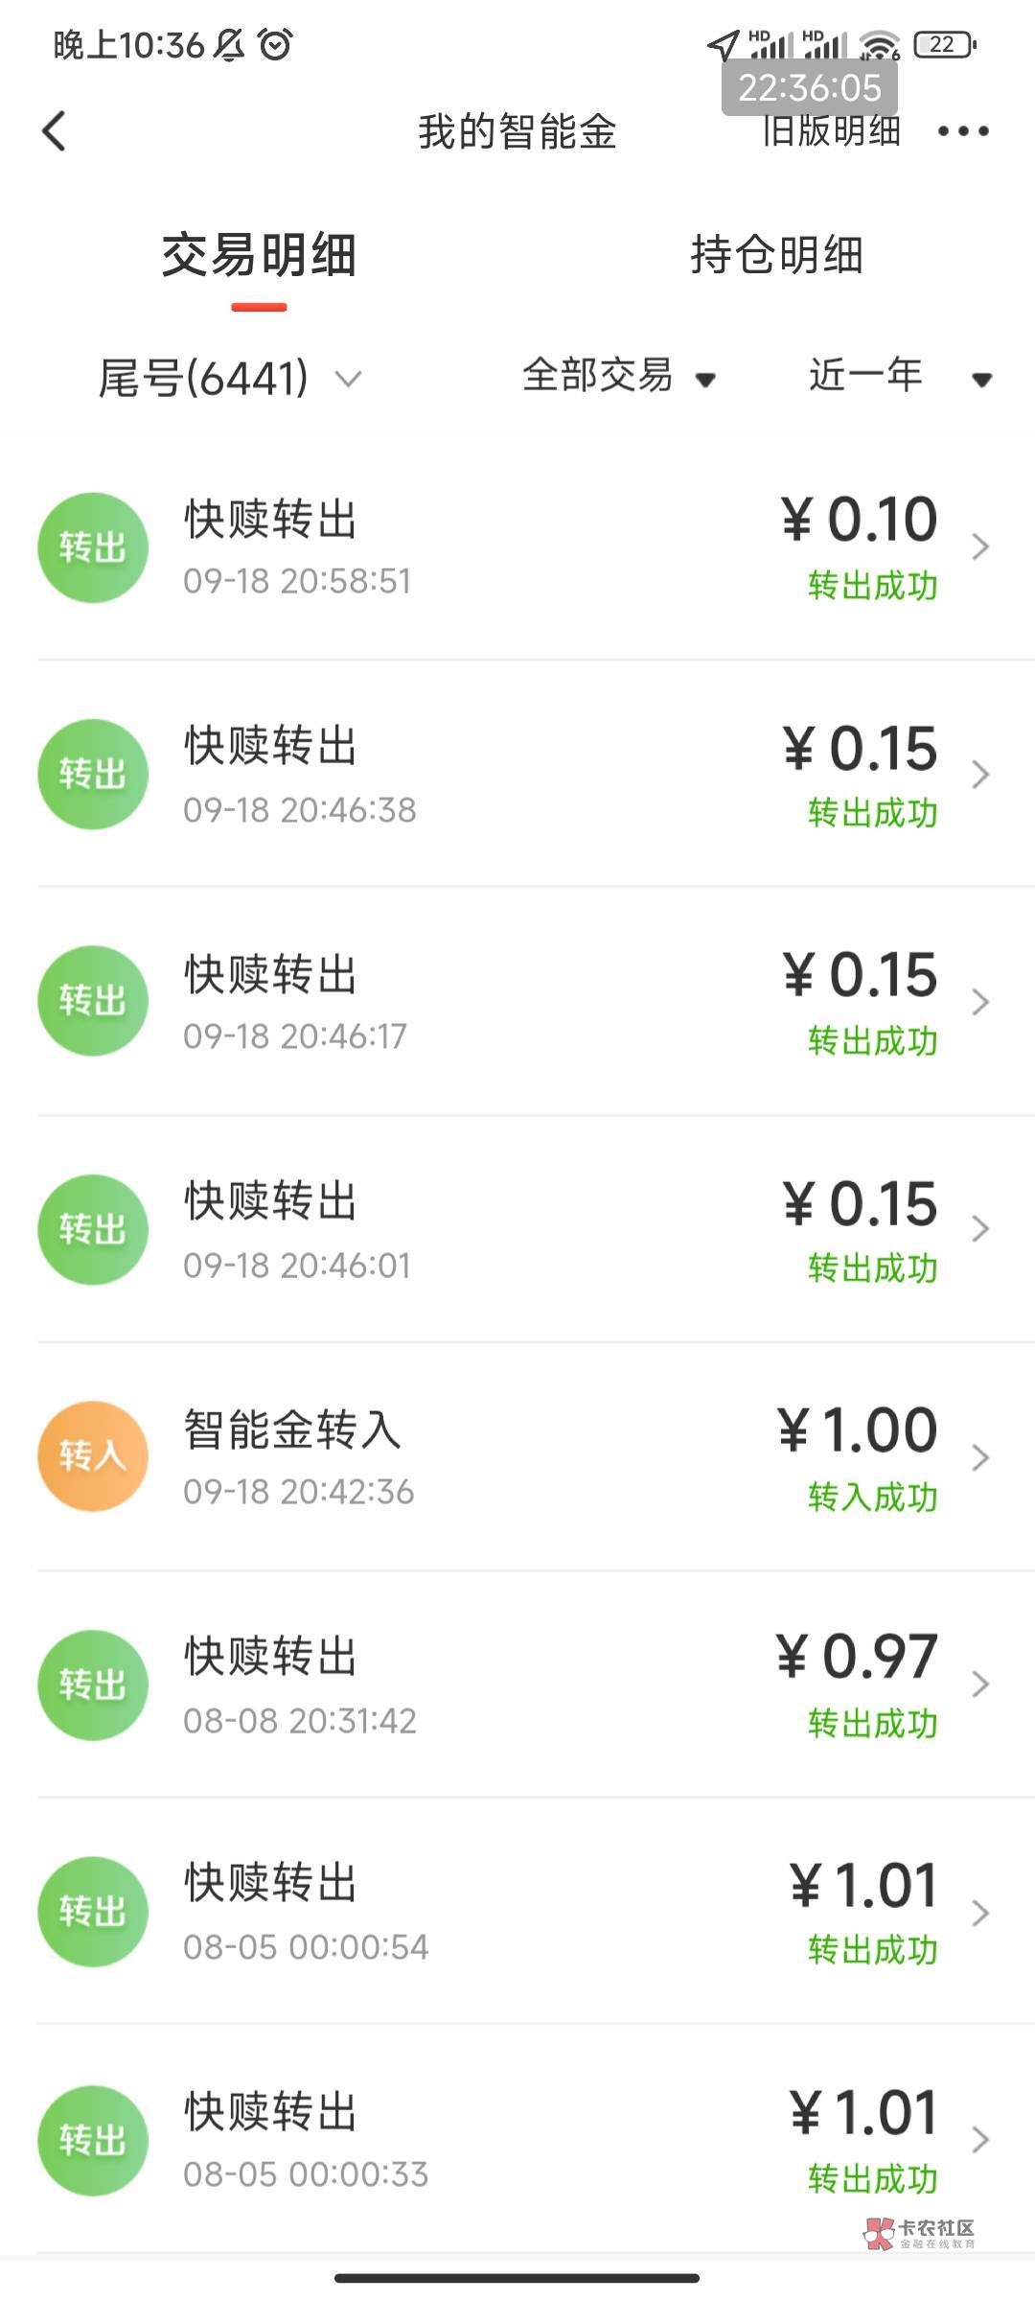Expand the 尾号(6441) account selector
This screenshot has width=1035, height=2301.
tap(230, 378)
